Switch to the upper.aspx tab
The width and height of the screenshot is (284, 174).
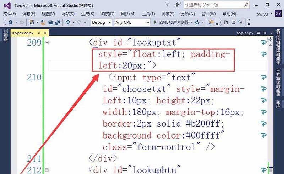[23, 33]
